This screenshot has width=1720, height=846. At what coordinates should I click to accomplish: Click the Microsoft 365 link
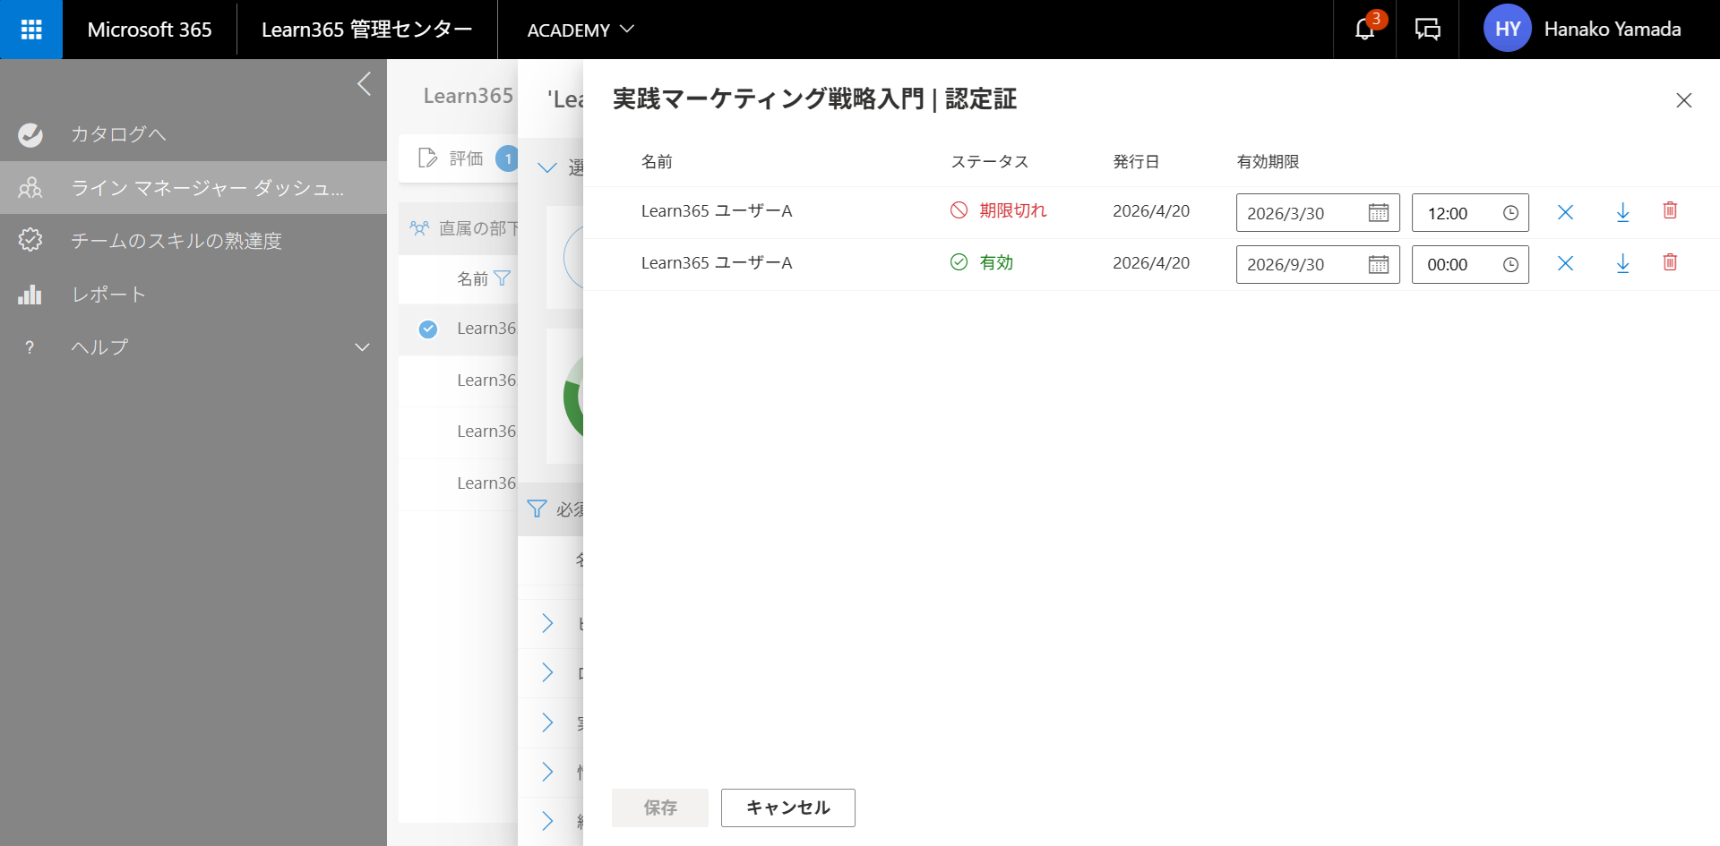(x=150, y=30)
